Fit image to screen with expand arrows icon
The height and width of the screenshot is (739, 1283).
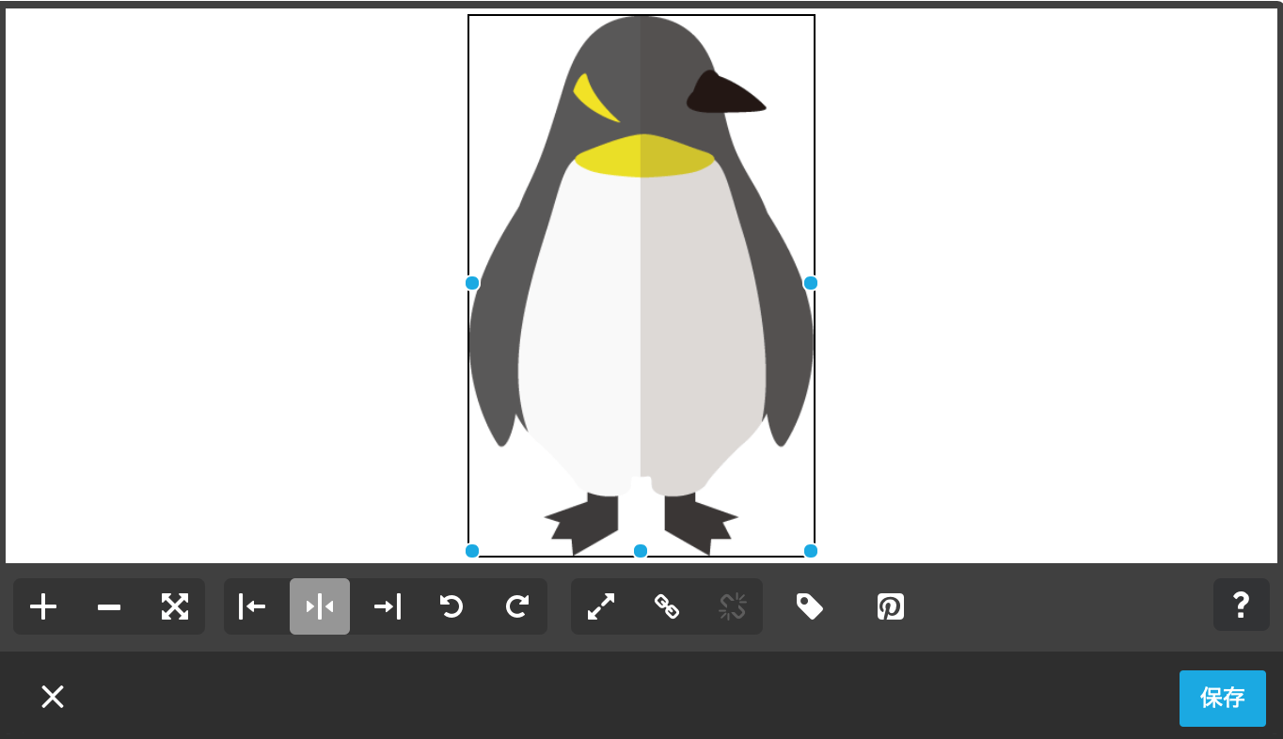(175, 606)
